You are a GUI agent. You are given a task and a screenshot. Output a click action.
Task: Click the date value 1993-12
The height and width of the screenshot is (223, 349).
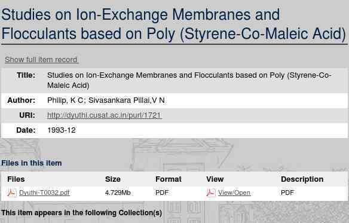pyautogui.click(x=62, y=130)
